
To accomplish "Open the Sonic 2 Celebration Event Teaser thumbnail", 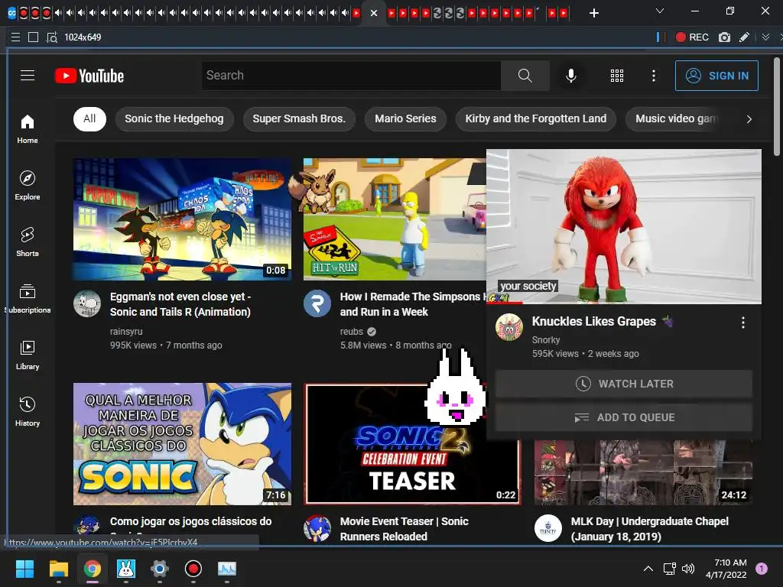I will tap(412, 444).
